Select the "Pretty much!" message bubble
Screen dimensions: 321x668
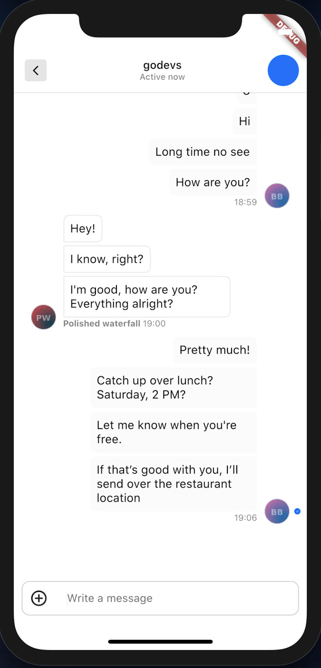215,350
